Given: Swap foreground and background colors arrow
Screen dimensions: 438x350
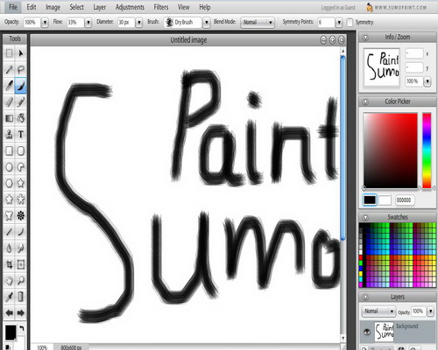Looking at the screenshot, I should click(x=22, y=328).
